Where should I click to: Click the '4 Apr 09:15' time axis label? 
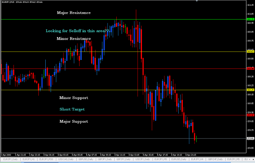105,155
